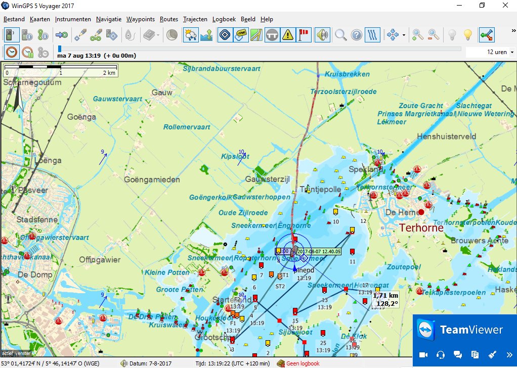
Task: Click TeamViewer file transfer icon
Action: pos(475,354)
